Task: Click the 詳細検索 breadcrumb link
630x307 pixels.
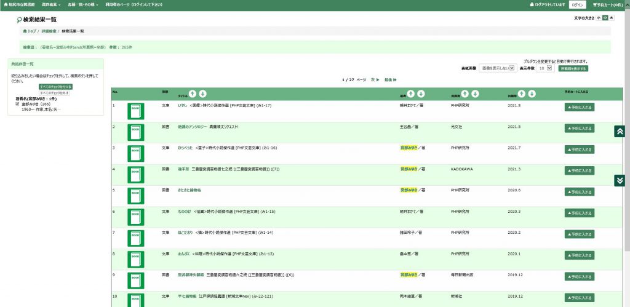Action: pyautogui.click(x=49, y=31)
